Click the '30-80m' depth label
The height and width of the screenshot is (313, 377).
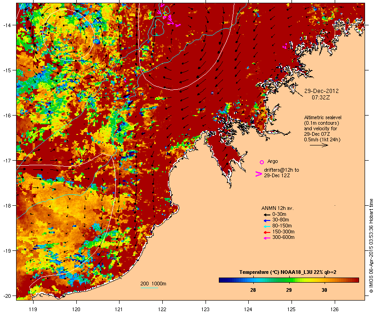[x=280, y=220]
